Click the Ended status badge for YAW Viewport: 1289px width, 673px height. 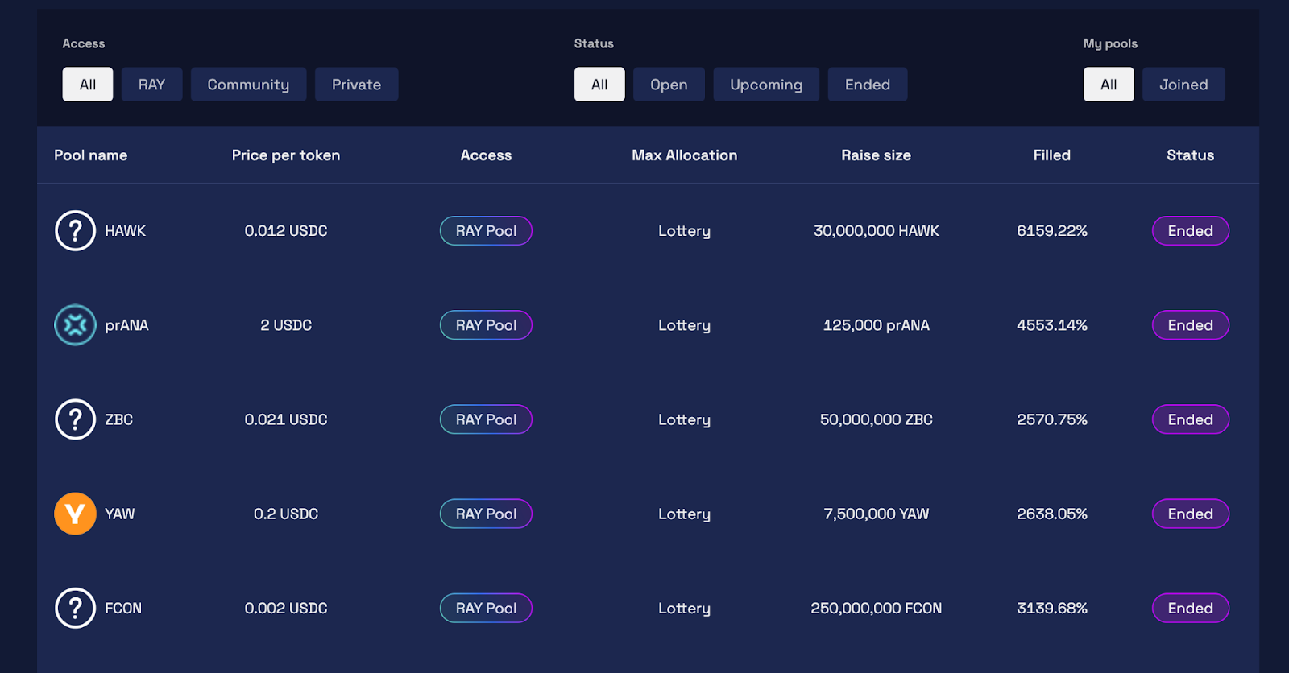1191,514
